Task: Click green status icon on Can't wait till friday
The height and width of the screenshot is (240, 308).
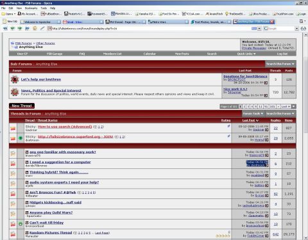Action: [x=21, y=224]
